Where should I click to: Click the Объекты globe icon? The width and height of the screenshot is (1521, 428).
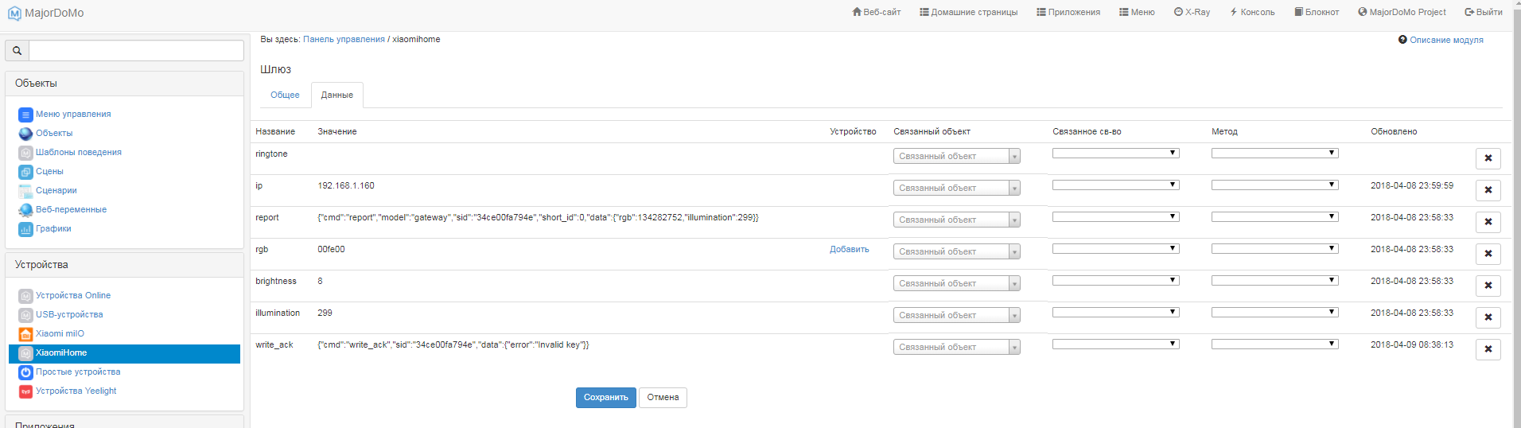tap(25, 134)
